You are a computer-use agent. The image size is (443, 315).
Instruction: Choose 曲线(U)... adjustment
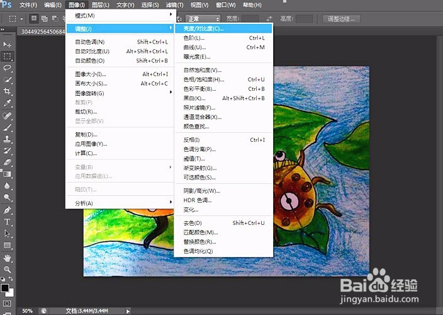click(x=224, y=47)
